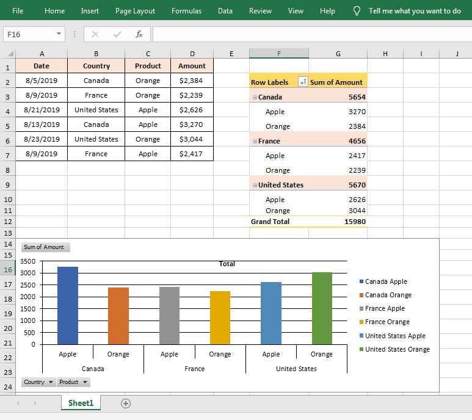The image size is (472, 420).
Task: Open the Row Labels filter dropdown
Action: click(303, 82)
